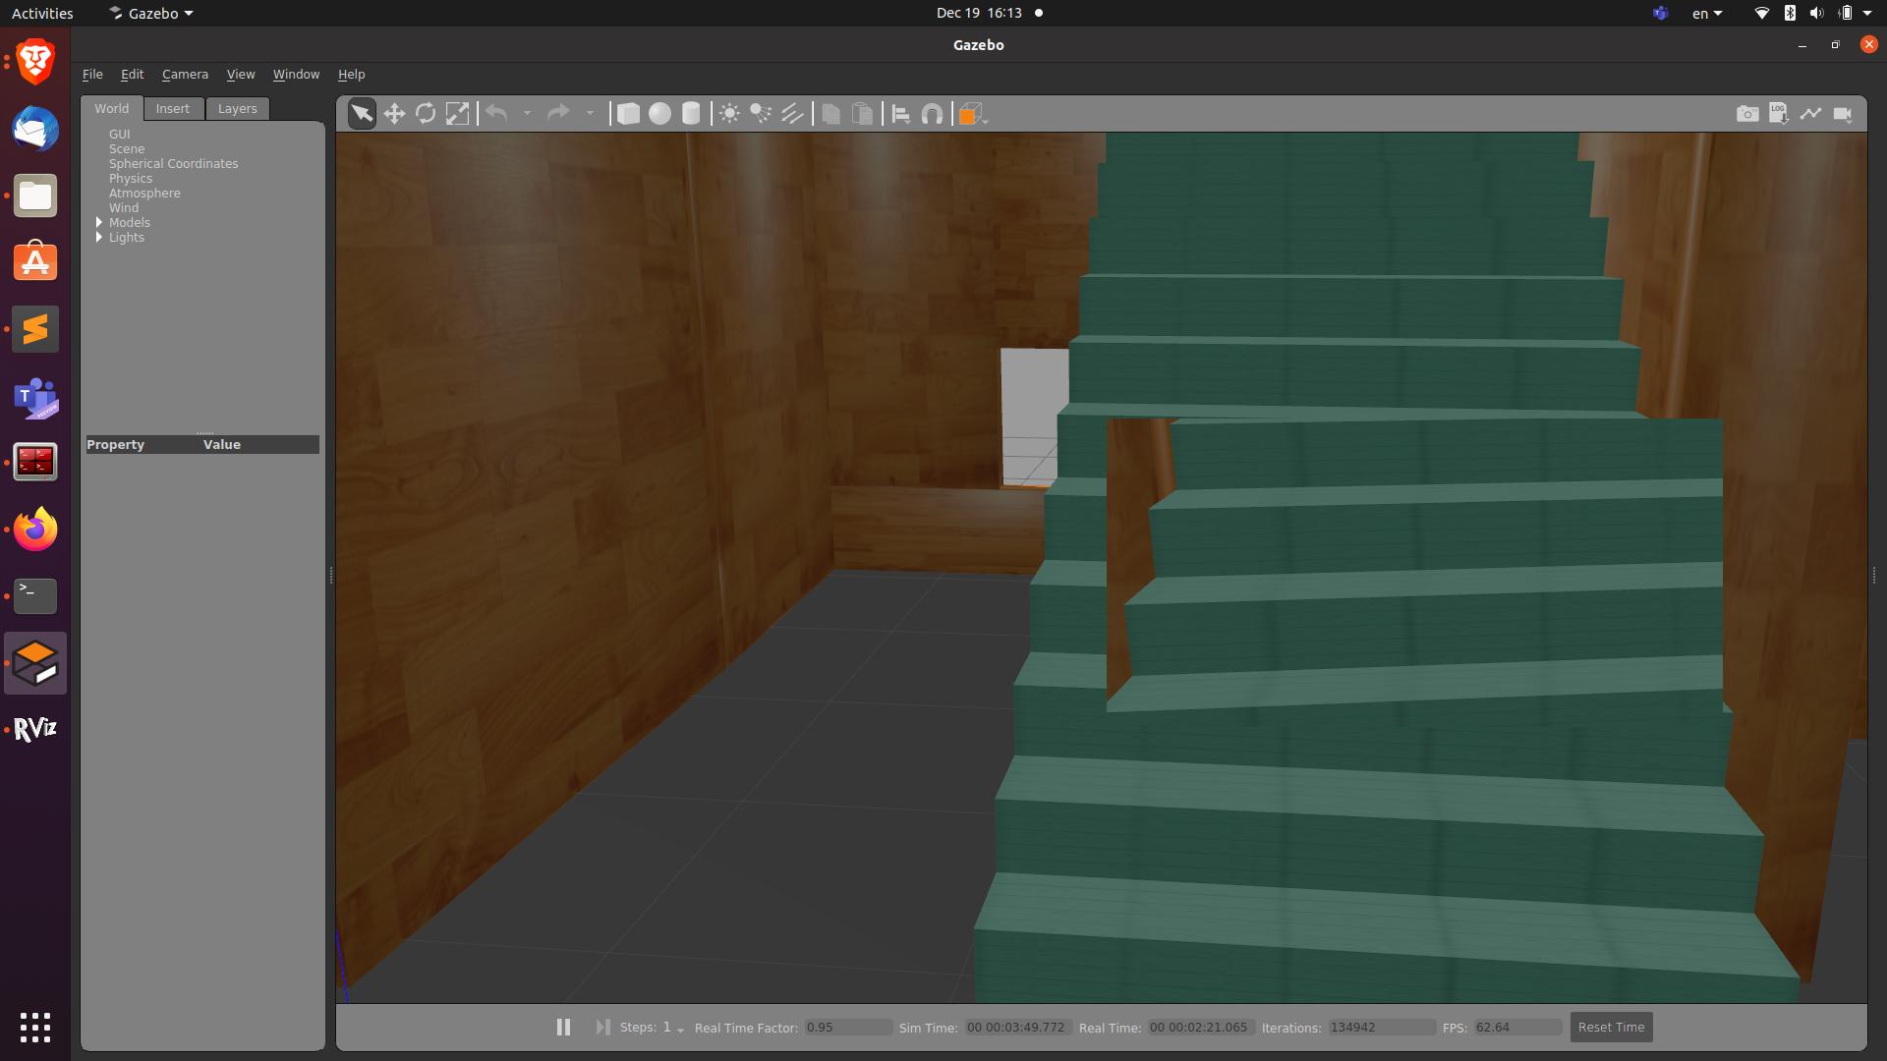This screenshot has width=1887, height=1061.
Task: Select GUI in the world tree
Action: [x=119, y=134]
